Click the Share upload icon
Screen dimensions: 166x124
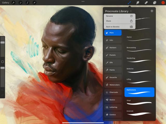[131, 21]
